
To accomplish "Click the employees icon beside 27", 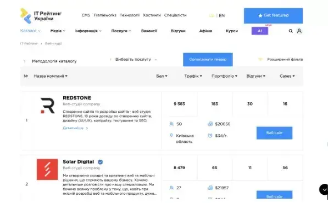I will pyautogui.click(x=171, y=188).
